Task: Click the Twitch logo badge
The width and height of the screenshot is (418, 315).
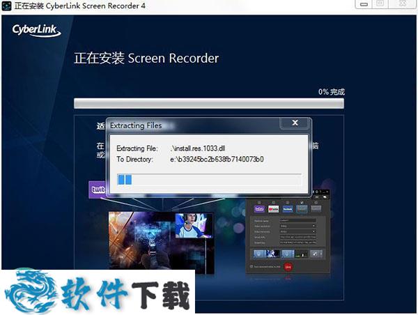Action: pyautogui.click(x=98, y=190)
